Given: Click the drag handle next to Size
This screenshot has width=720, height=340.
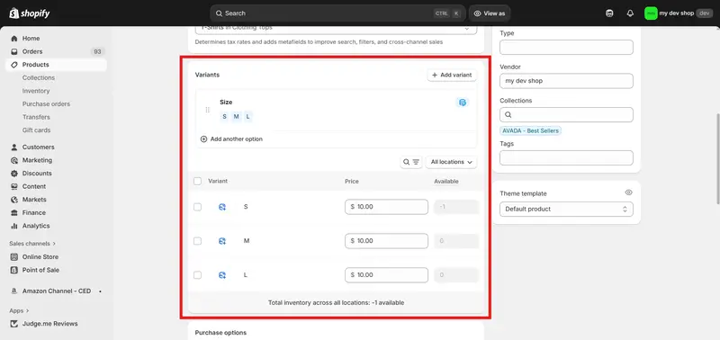Looking at the screenshot, I should point(208,110).
